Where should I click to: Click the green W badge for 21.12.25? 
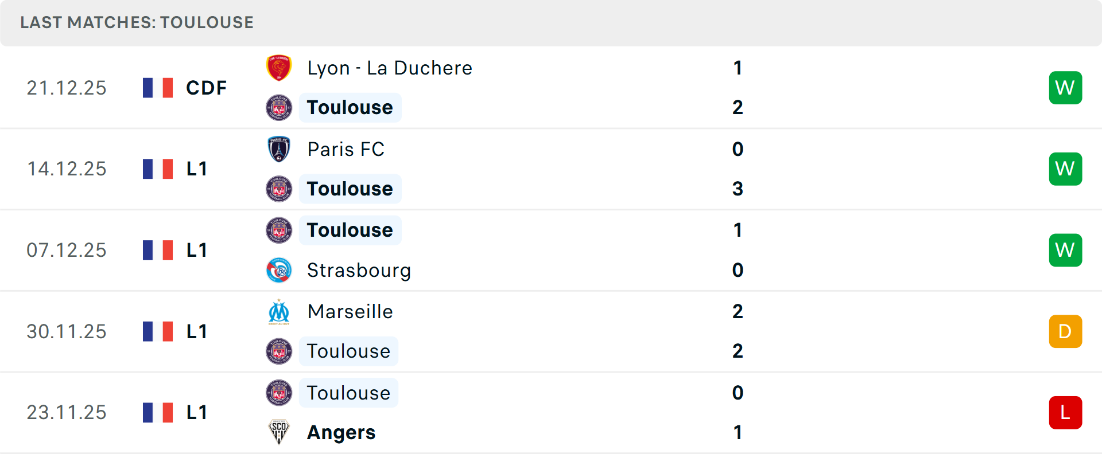1065,88
